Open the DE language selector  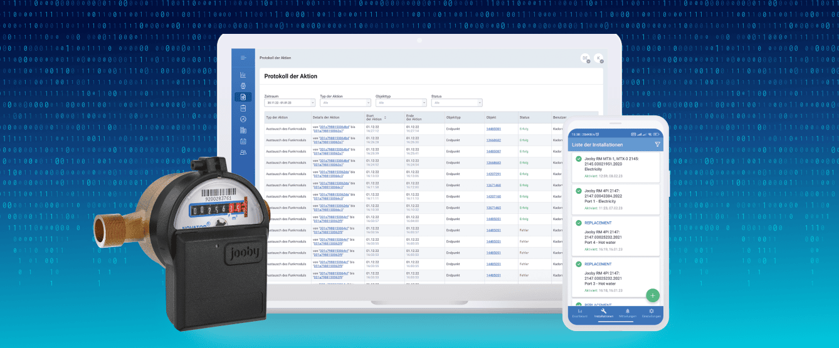coord(584,58)
